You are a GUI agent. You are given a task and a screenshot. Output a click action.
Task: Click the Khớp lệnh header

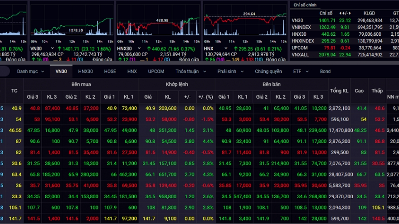click(x=177, y=84)
